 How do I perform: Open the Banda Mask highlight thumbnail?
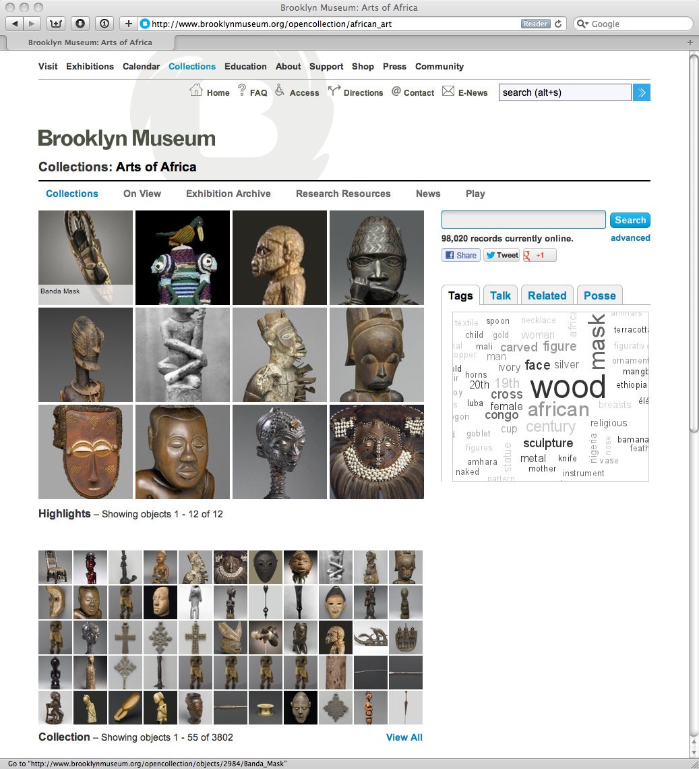86,257
